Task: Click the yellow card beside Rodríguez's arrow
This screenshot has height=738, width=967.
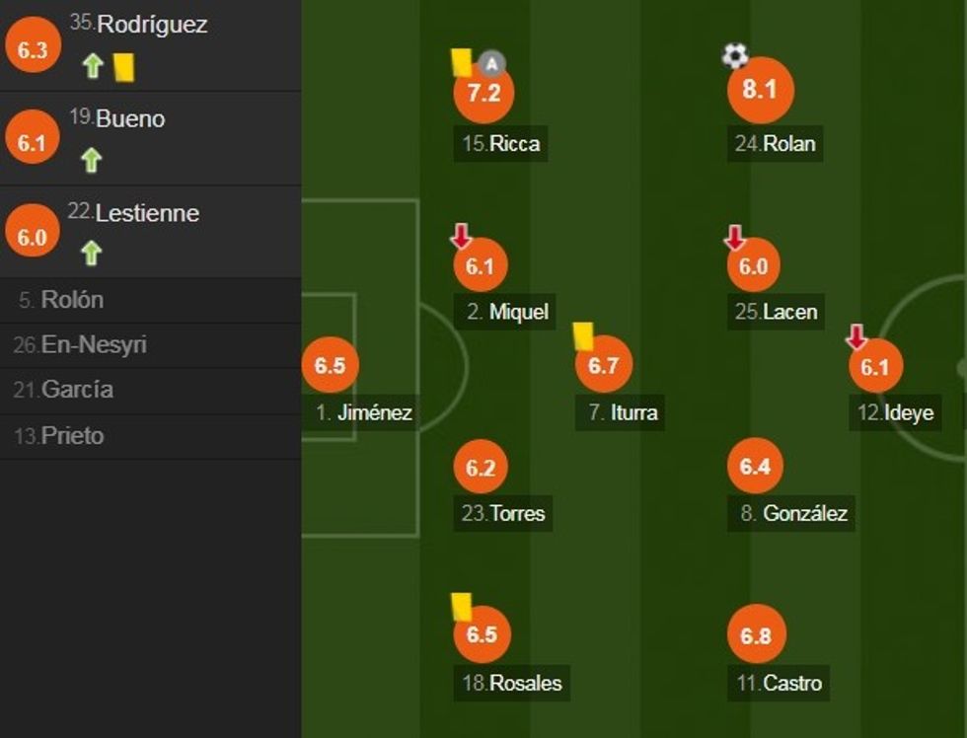Action: (123, 66)
